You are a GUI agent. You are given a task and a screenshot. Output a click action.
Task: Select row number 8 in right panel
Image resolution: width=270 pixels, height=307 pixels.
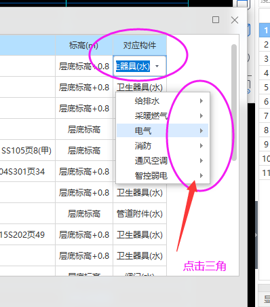[265, 130]
